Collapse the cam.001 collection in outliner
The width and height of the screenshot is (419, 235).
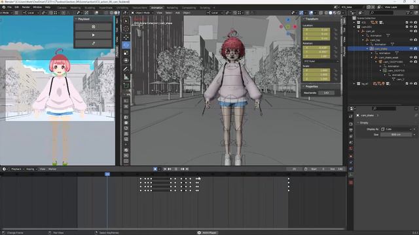pos(355,27)
